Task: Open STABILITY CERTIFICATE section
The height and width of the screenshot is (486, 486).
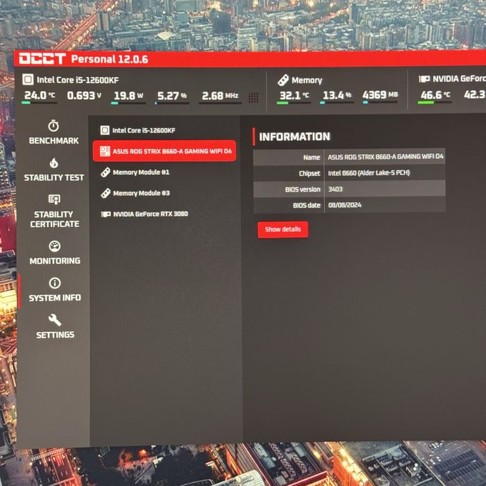Action: tap(55, 219)
